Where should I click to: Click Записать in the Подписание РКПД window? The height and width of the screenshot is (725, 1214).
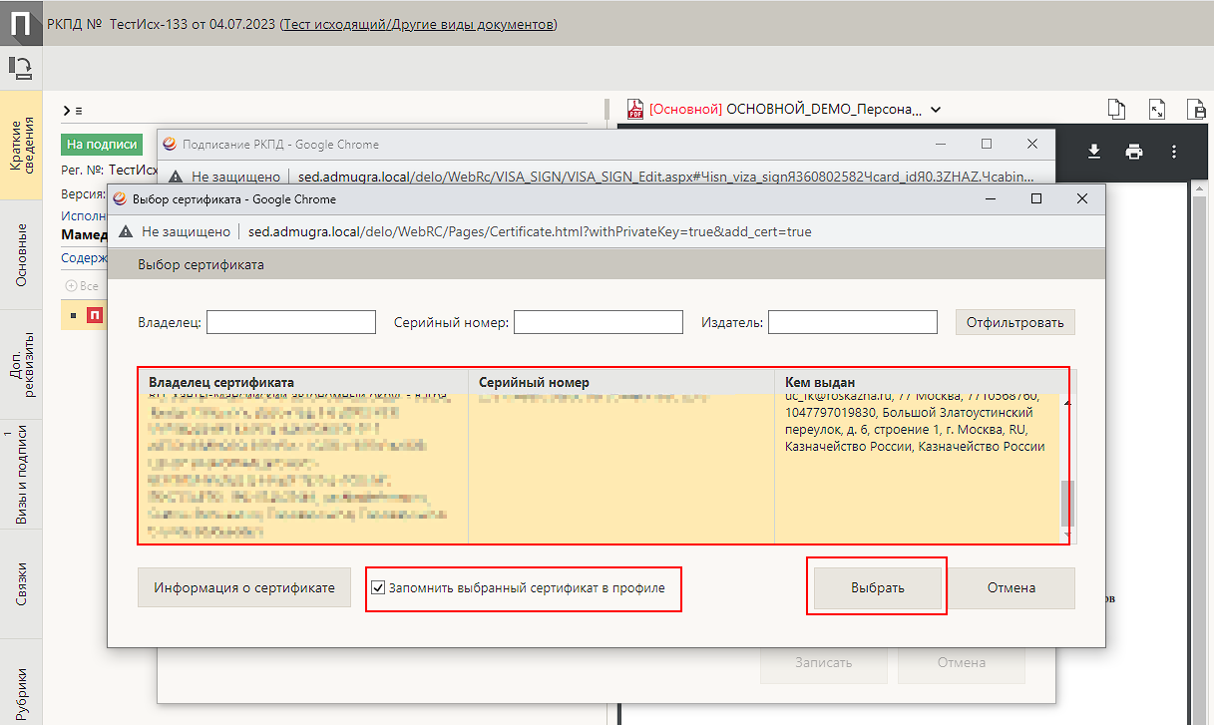tap(824, 662)
